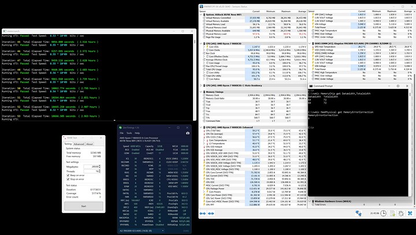416x235 pixels.
Task: Click thermometer icon beside SPD Hub Temperature
Action: point(313,47)
